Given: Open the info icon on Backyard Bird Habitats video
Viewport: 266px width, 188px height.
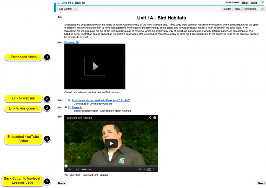Looking at the screenshot, I should point(155,117).
